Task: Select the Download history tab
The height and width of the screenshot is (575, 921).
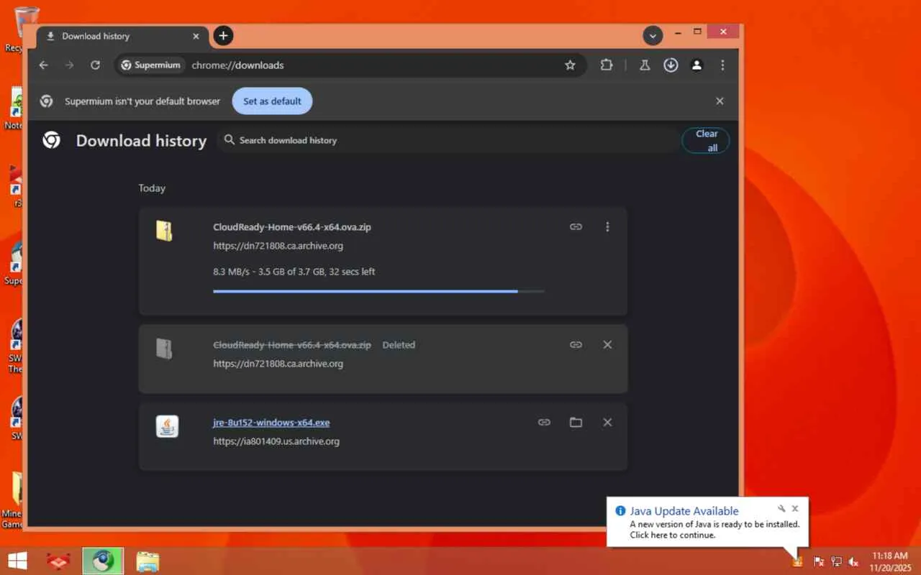Action: [x=122, y=37]
